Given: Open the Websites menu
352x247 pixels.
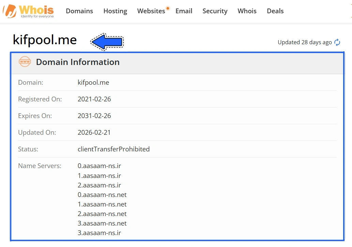Looking at the screenshot, I should pyautogui.click(x=151, y=11).
